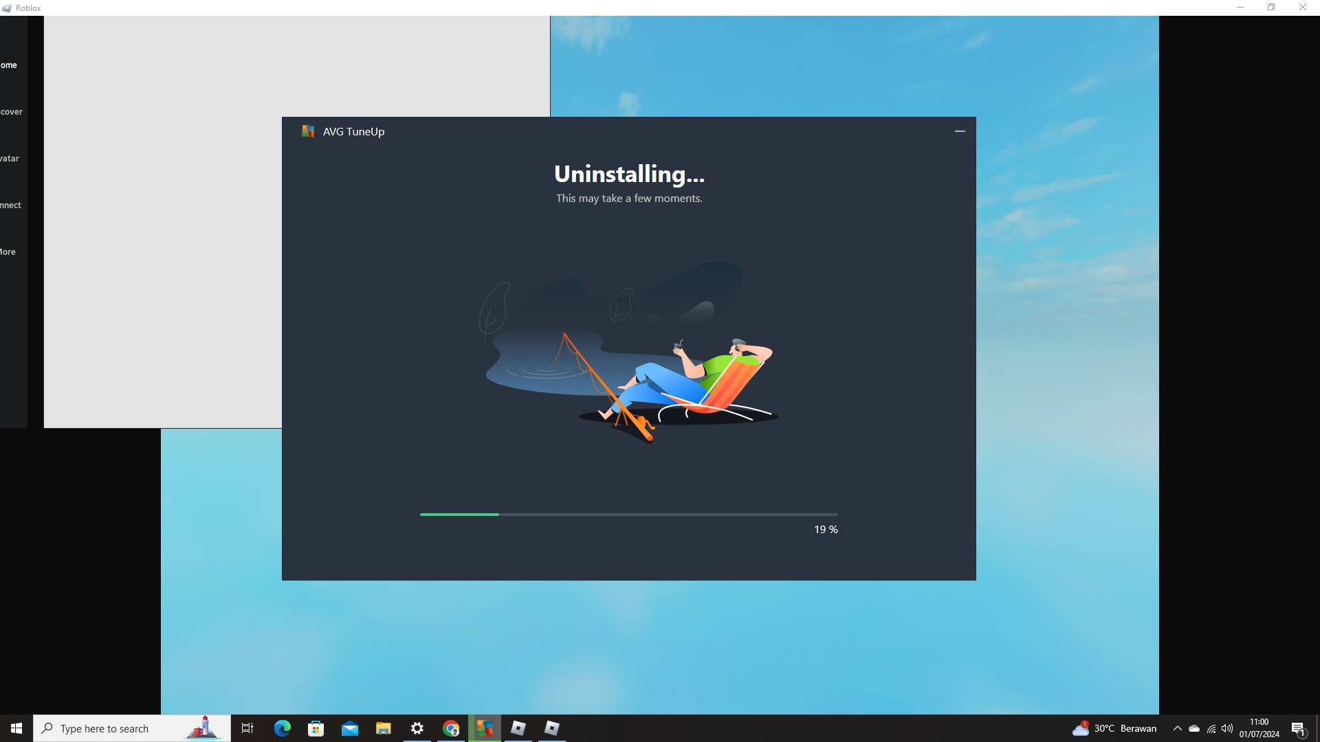Click the Roblox title bar icon

(7, 8)
